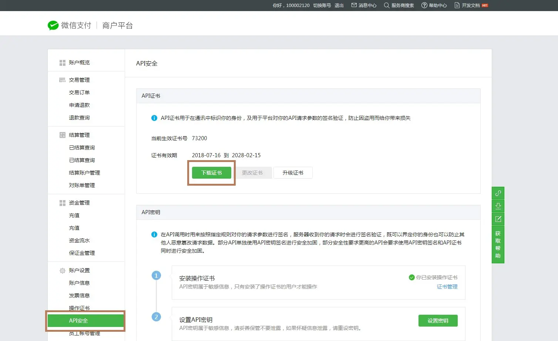Click the WeChat Pay logo
Viewport: 558px width, 341px height.
[x=53, y=25]
